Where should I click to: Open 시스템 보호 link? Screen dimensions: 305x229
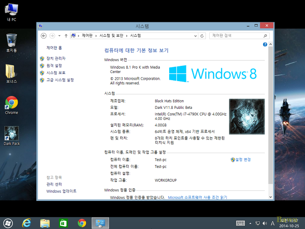point(56,73)
